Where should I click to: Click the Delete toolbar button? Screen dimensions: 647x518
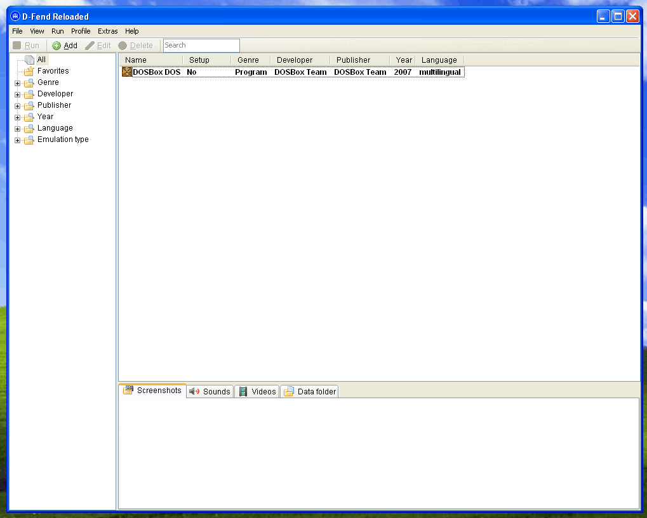pos(136,45)
